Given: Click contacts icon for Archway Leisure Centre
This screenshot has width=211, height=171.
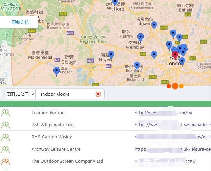Looking at the screenshot, I should pyautogui.click(x=5, y=150).
